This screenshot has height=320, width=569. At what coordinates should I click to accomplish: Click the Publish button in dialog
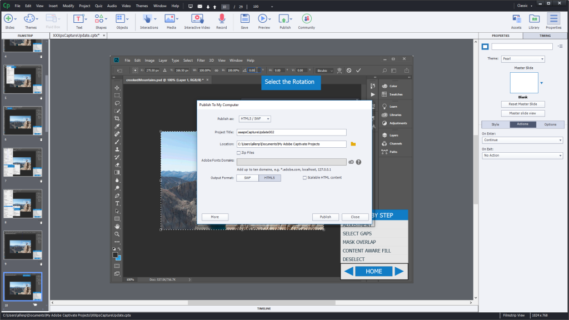click(x=325, y=217)
